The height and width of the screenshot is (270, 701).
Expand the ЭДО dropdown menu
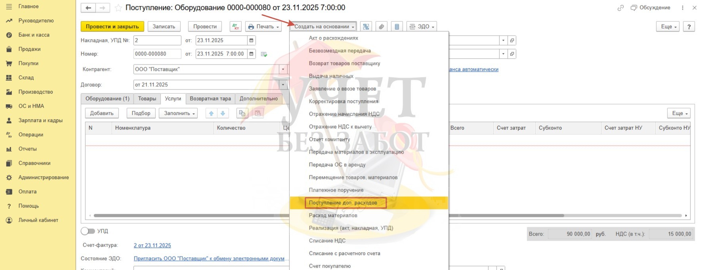click(x=422, y=27)
